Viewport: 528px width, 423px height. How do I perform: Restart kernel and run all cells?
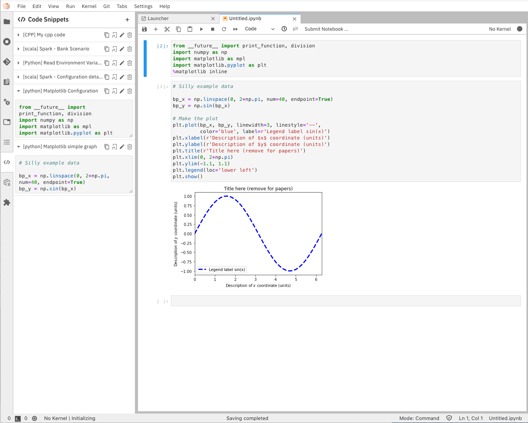235,29
